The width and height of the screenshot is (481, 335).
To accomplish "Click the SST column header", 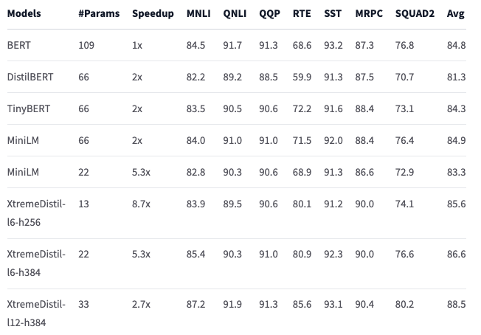I will point(332,14).
